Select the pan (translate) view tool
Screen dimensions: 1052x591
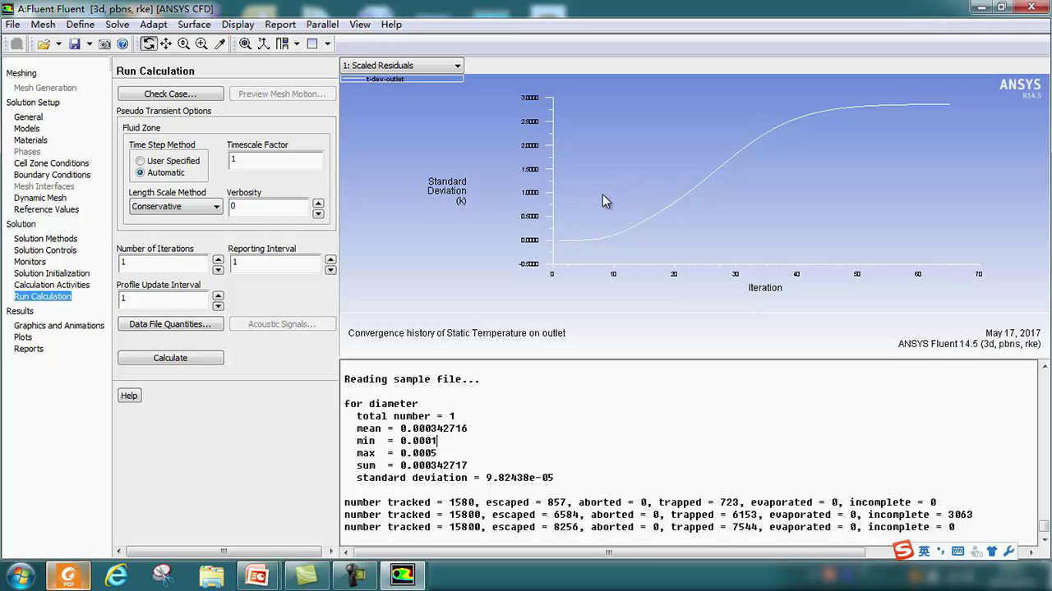tap(166, 44)
